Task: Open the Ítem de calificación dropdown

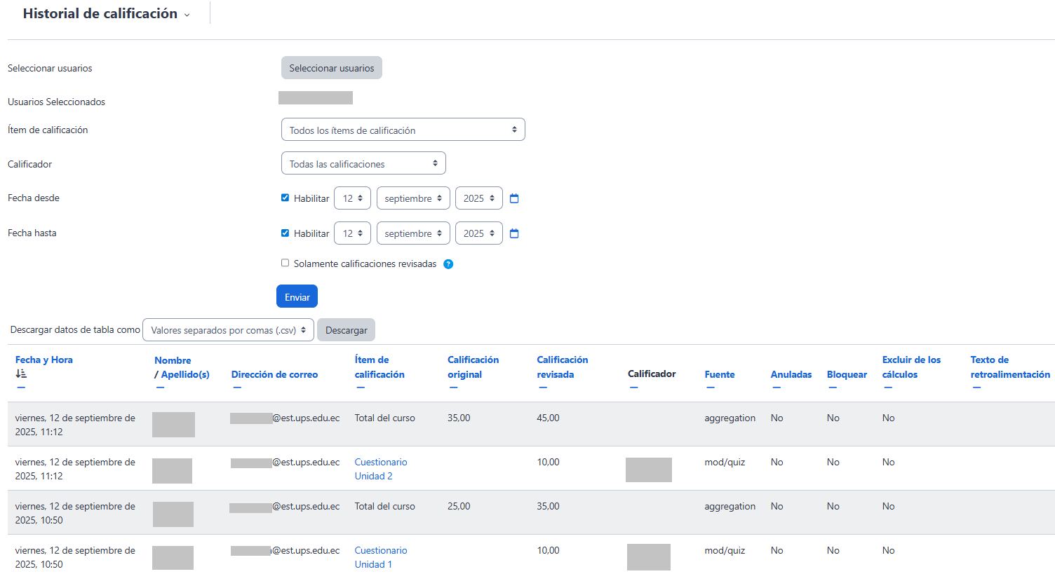Action: pos(403,130)
